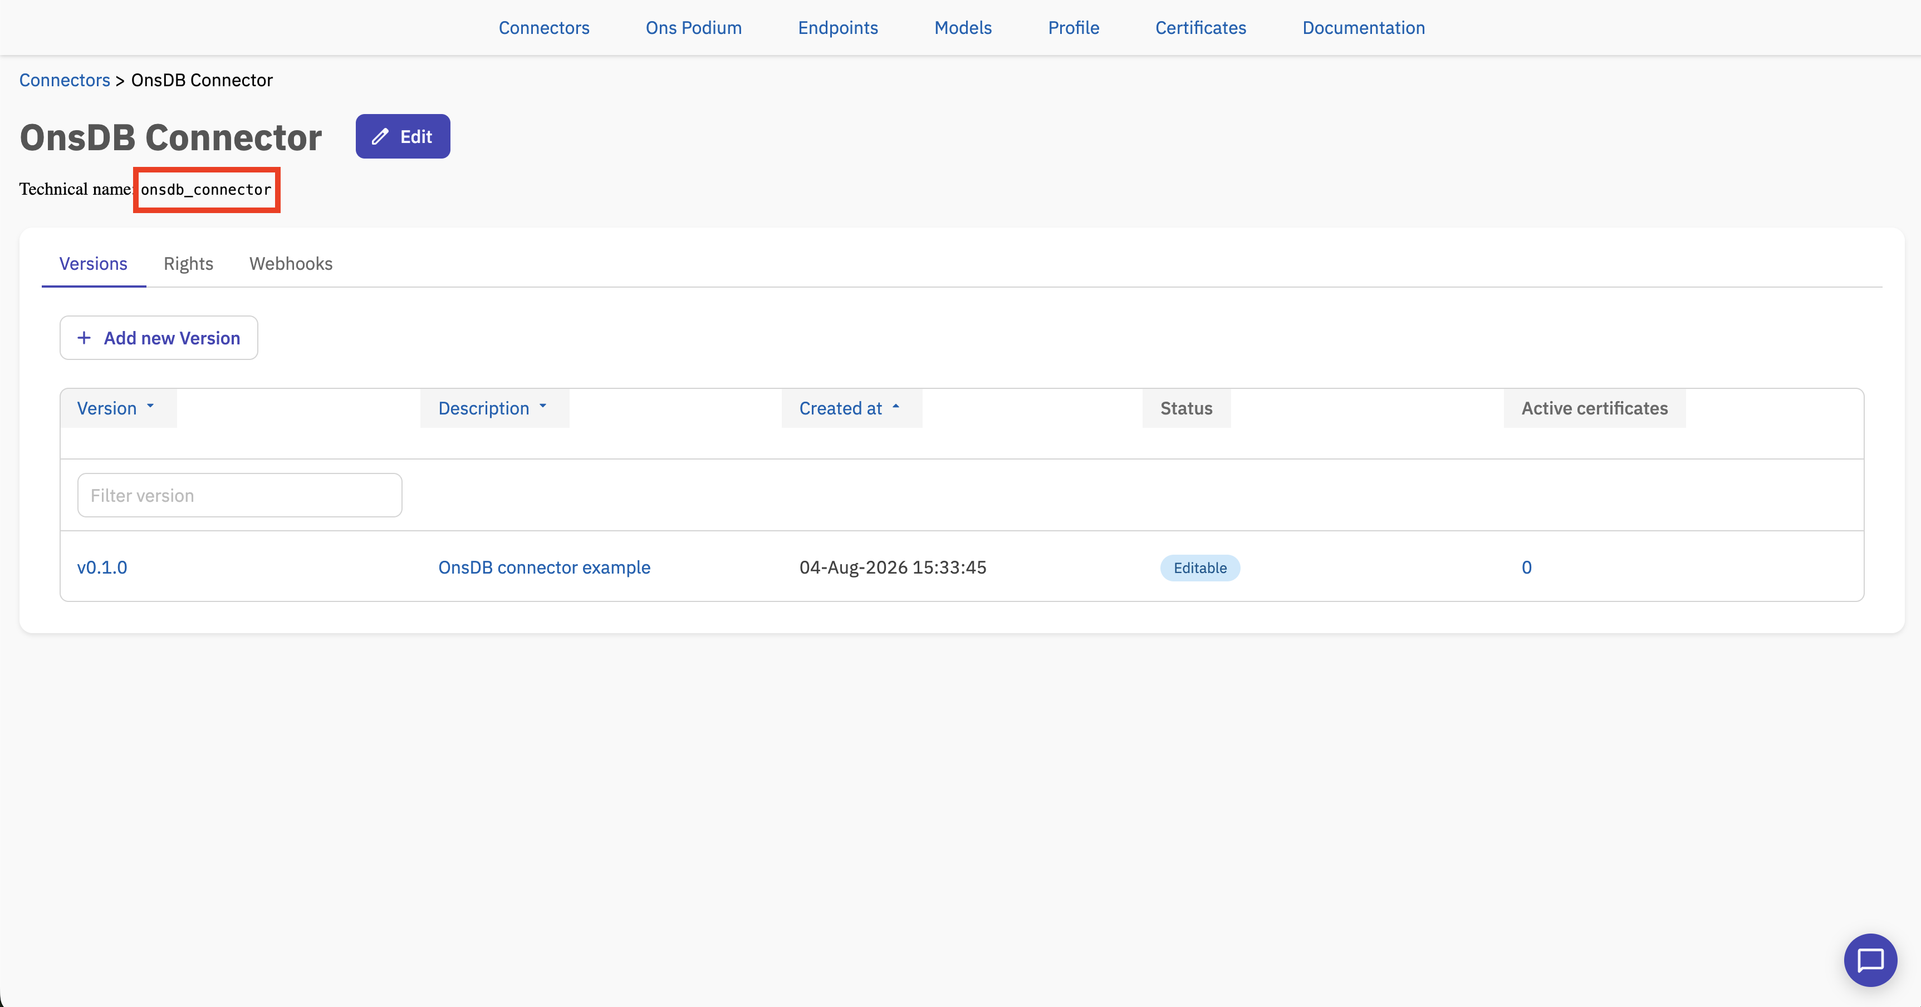The height and width of the screenshot is (1007, 1921).
Task: Click the created date 04-Aug-2026 15:33:45
Action: pyautogui.click(x=893, y=567)
